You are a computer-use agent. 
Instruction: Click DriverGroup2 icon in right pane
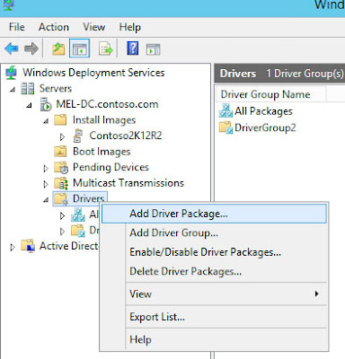(226, 127)
